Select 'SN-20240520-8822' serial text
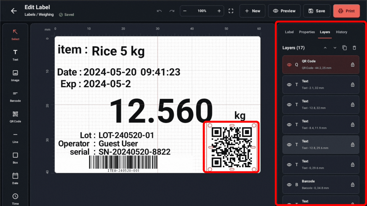The image size is (367, 206). pyautogui.click(x=134, y=152)
